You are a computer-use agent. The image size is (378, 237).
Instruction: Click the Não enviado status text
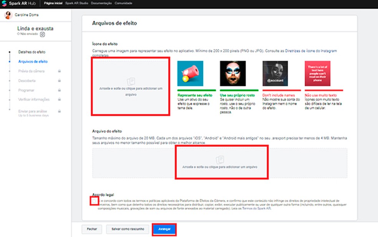(x=29, y=34)
